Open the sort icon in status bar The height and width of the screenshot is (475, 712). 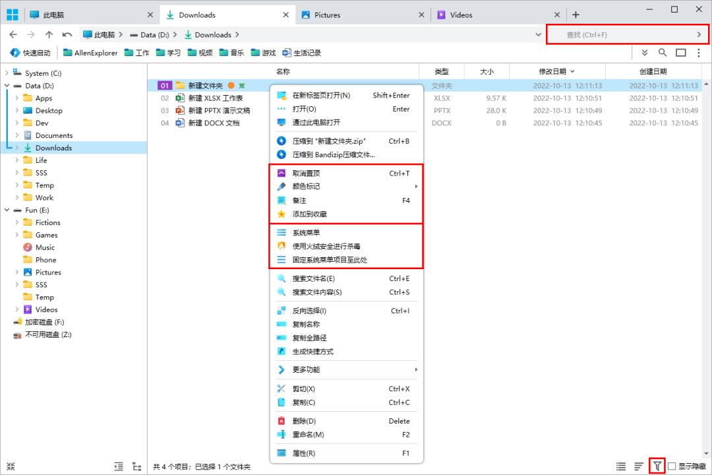(638, 466)
